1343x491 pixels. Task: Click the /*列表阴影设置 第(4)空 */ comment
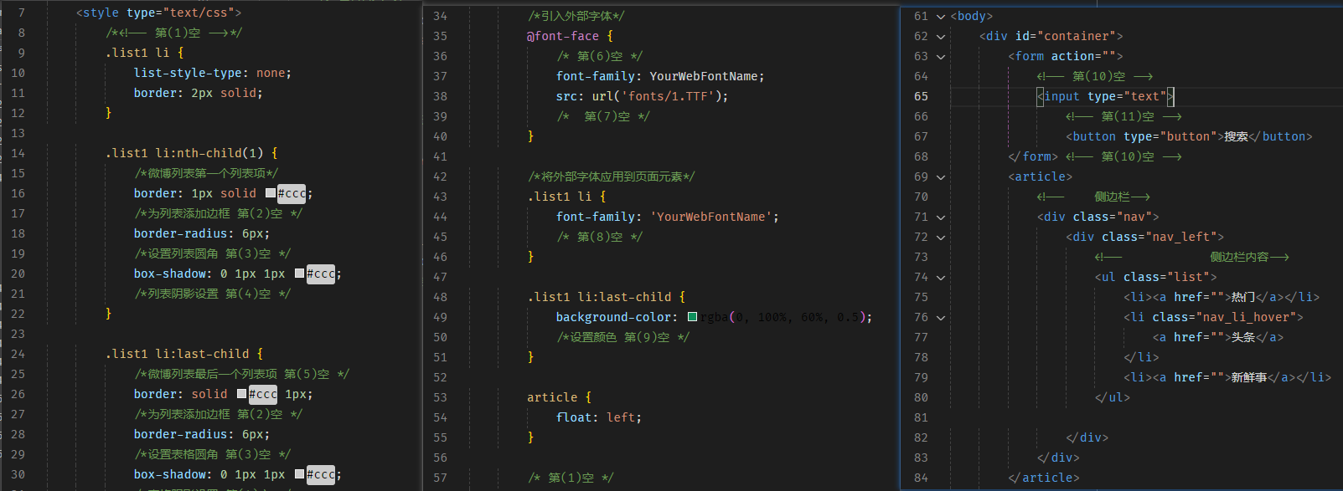coord(213,294)
